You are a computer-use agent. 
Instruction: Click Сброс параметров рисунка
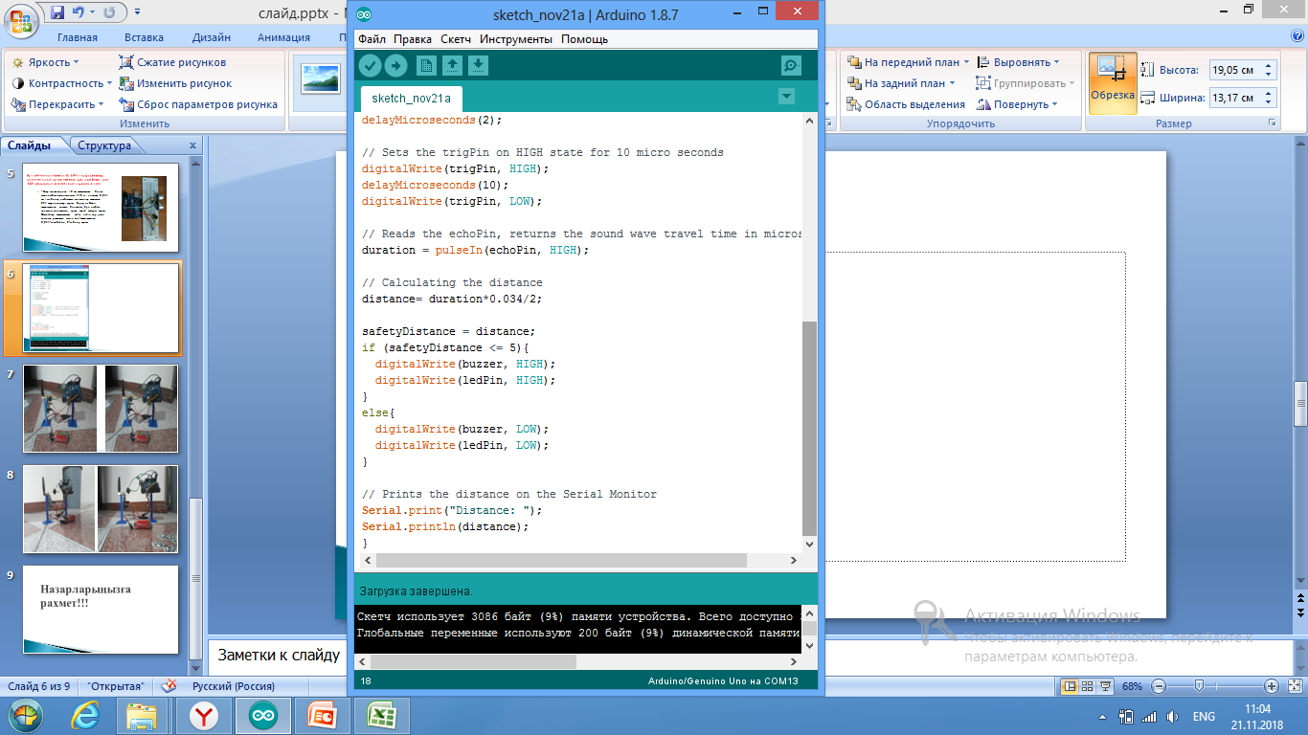click(198, 104)
